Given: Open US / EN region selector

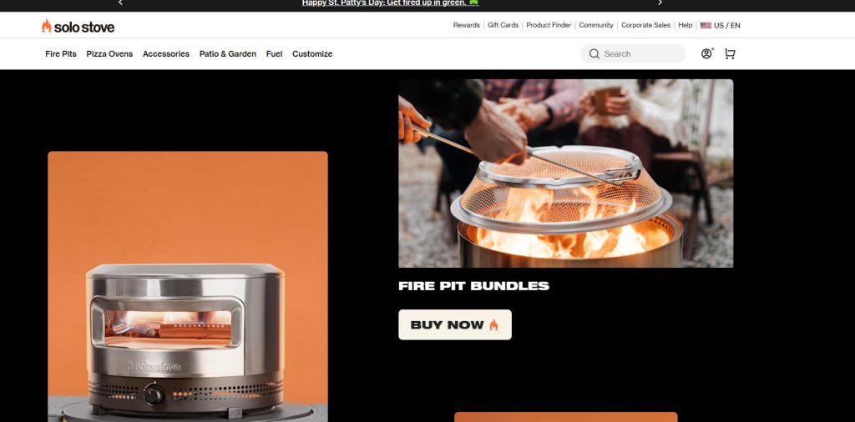Looking at the screenshot, I should click(721, 25).
